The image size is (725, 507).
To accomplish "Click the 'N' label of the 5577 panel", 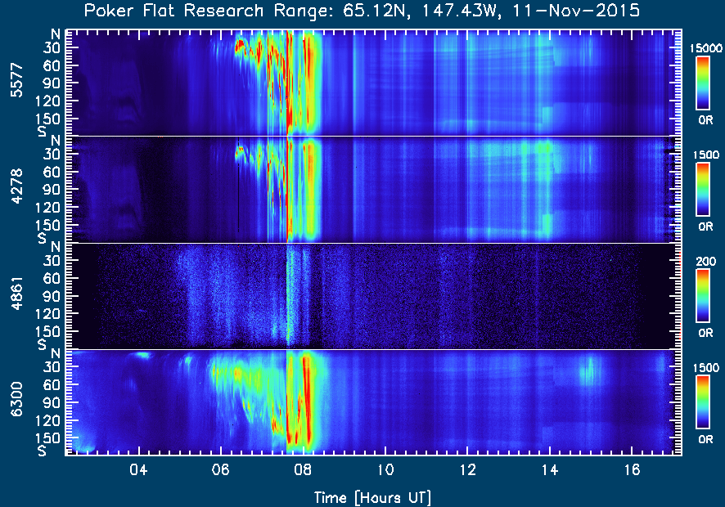I will [x=56, y=34].
